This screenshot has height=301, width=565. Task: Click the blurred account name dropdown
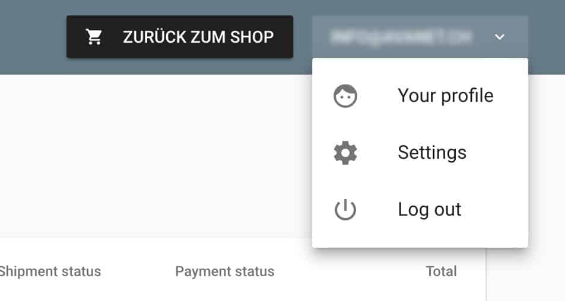point(420,37)
